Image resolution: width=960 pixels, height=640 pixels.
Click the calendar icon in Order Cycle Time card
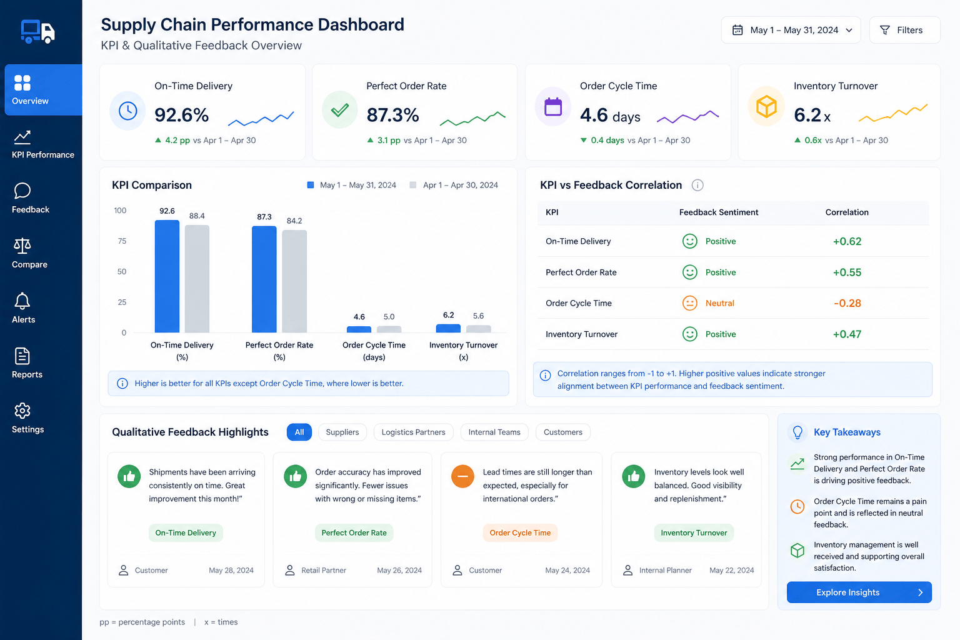click(x=553, y=107)
